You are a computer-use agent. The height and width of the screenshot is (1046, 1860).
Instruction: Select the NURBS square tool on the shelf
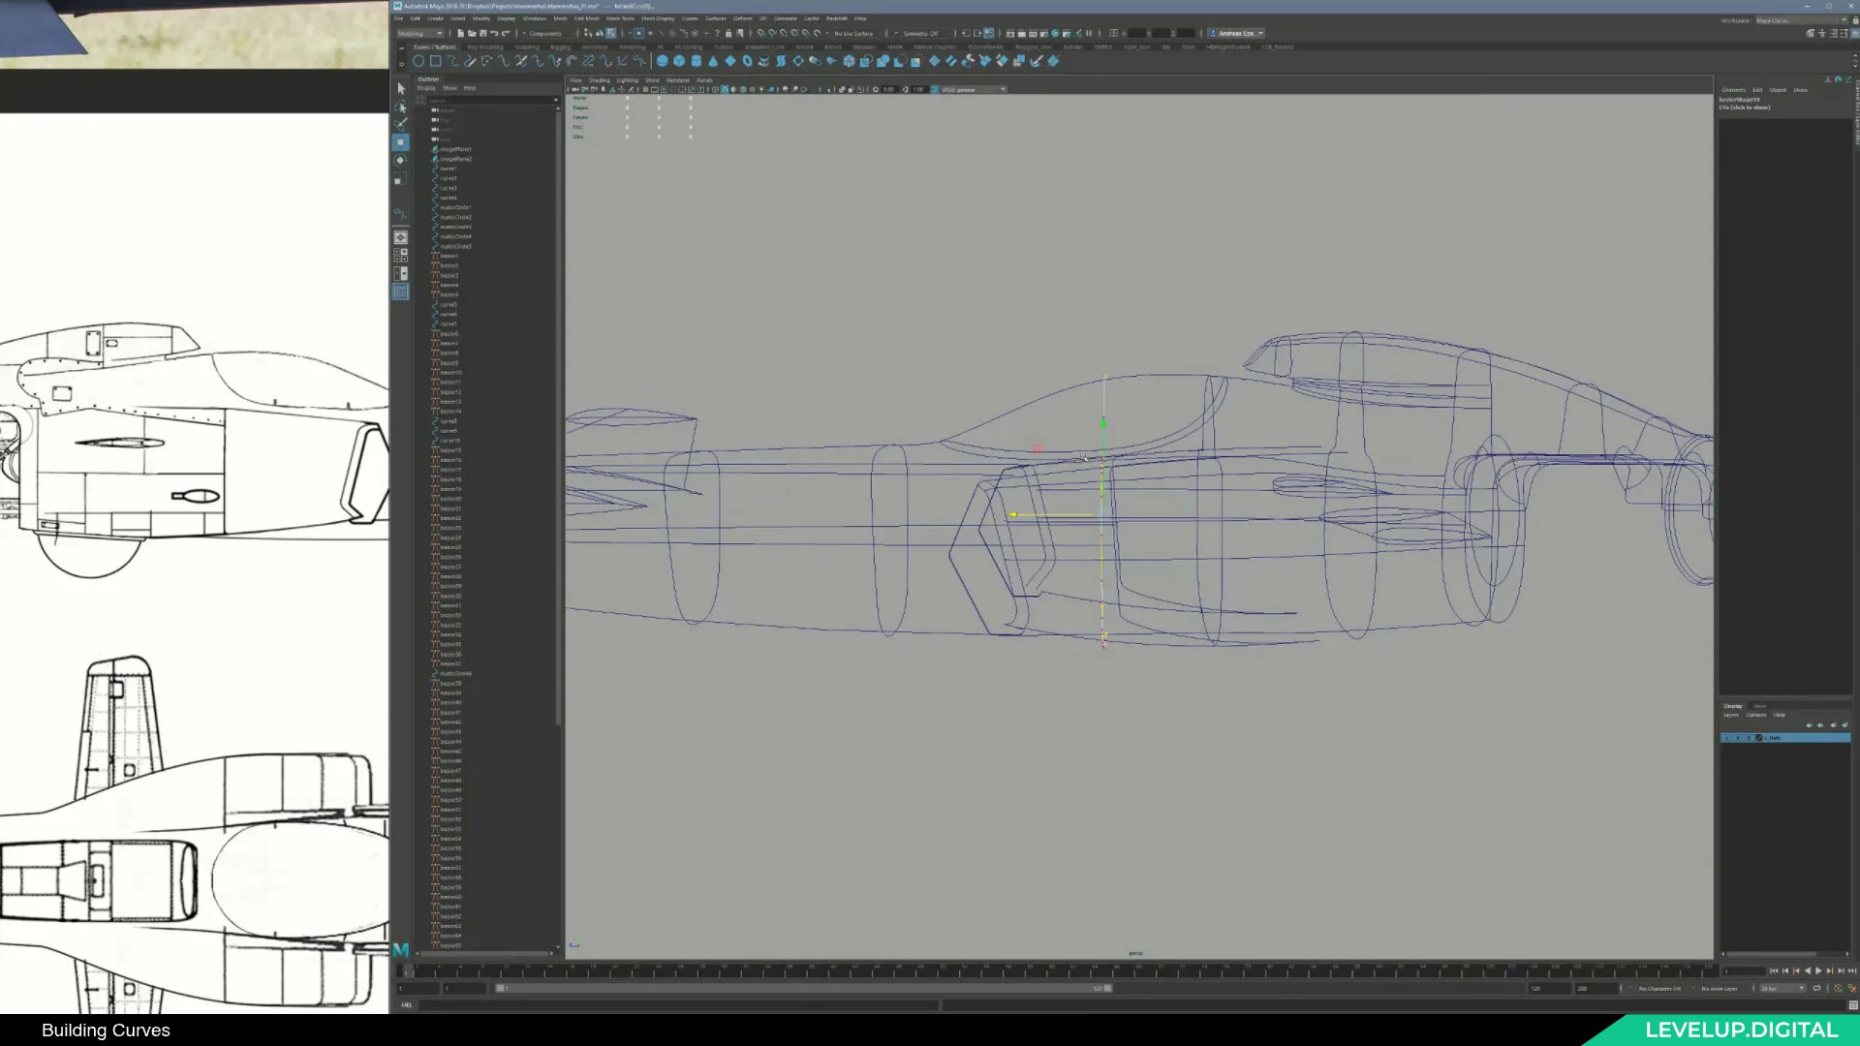coord(436,61)
